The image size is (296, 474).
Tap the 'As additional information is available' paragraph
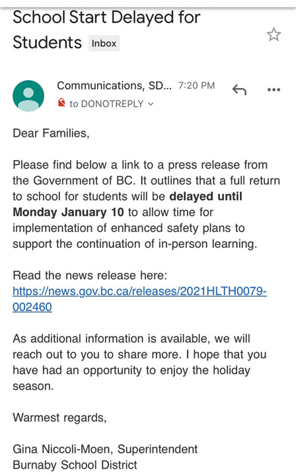pyautogui.click(x=139, y=362)
